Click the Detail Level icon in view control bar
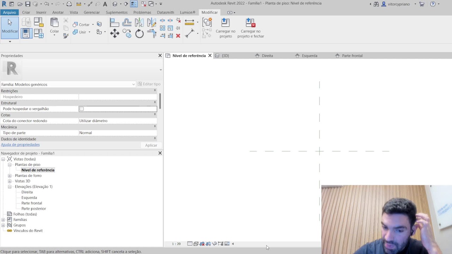 point(190,244)
